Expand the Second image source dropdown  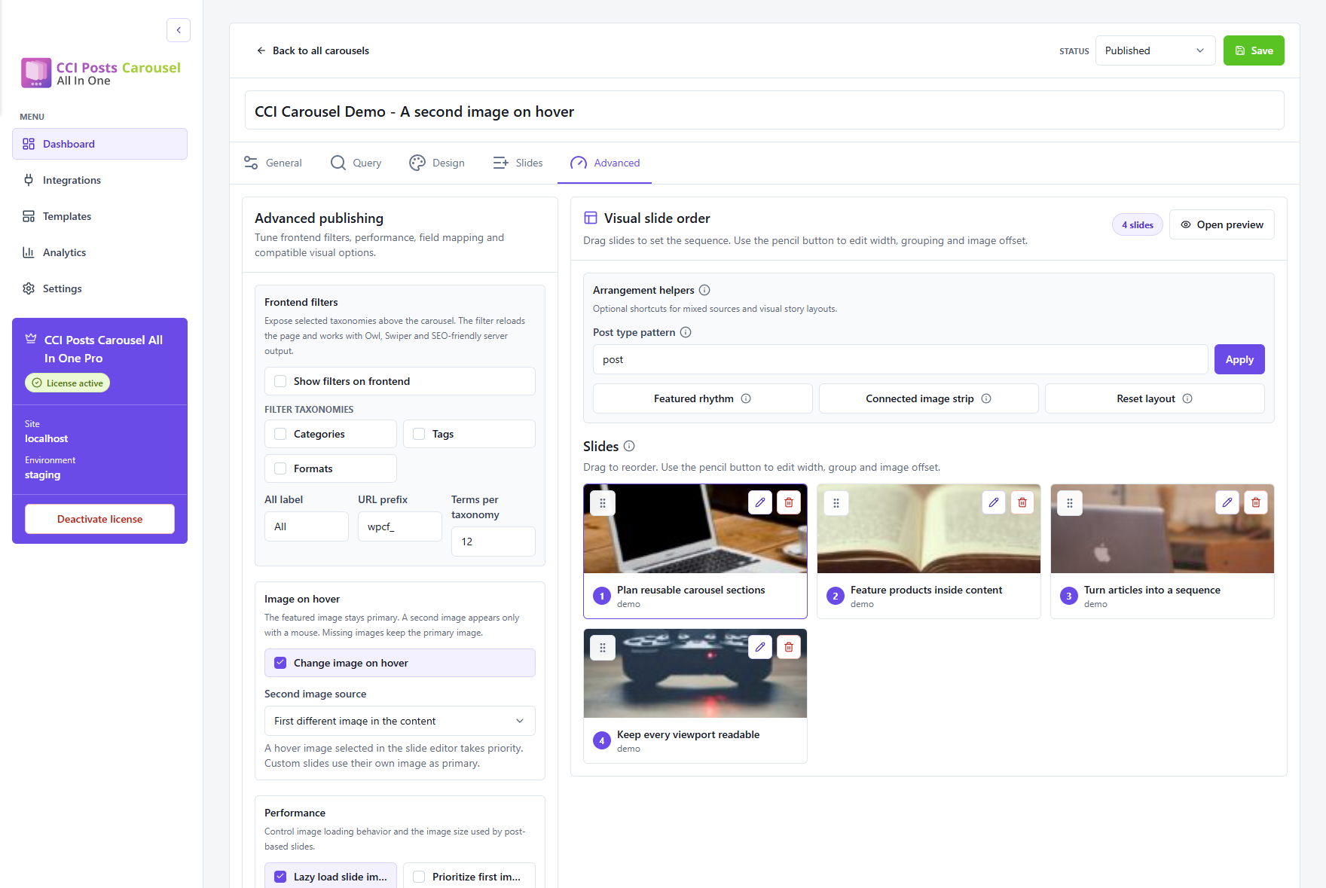(x=400, y=721)
